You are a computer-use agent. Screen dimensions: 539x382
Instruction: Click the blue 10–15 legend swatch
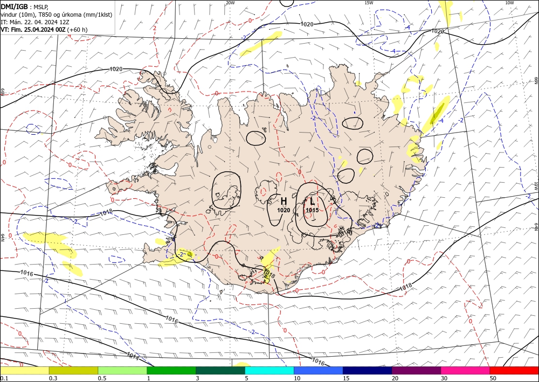(x=319, y=370)
